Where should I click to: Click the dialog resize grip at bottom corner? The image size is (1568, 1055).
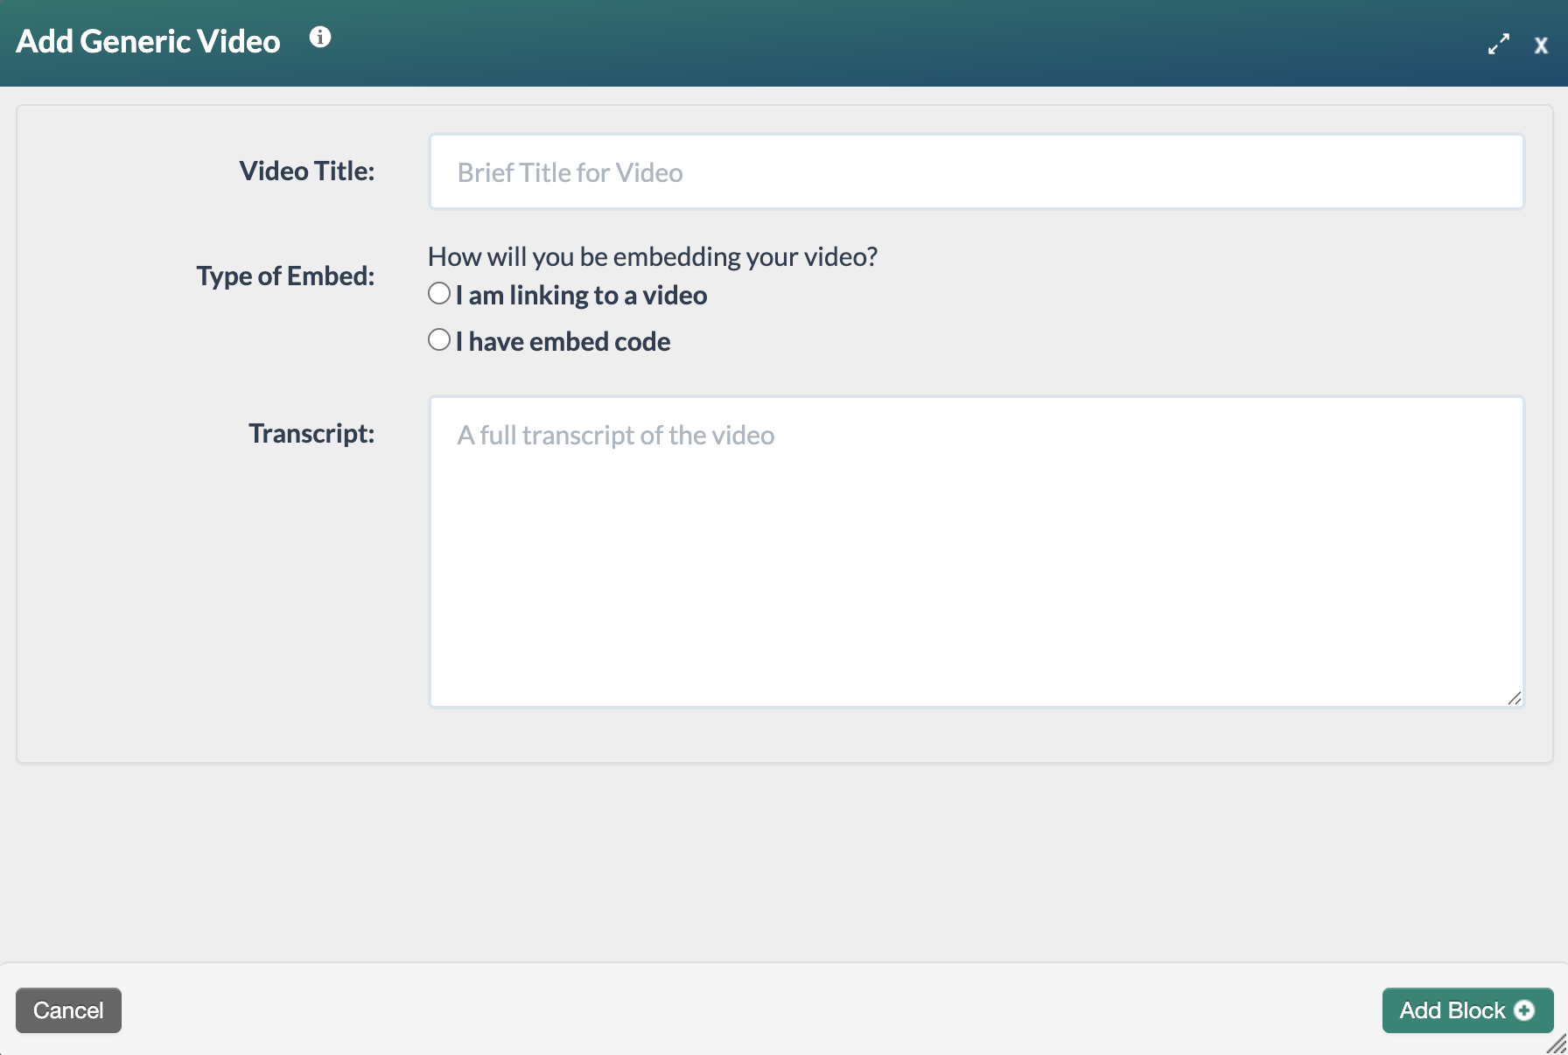pyautogui.click(x=1557, y=1045)
